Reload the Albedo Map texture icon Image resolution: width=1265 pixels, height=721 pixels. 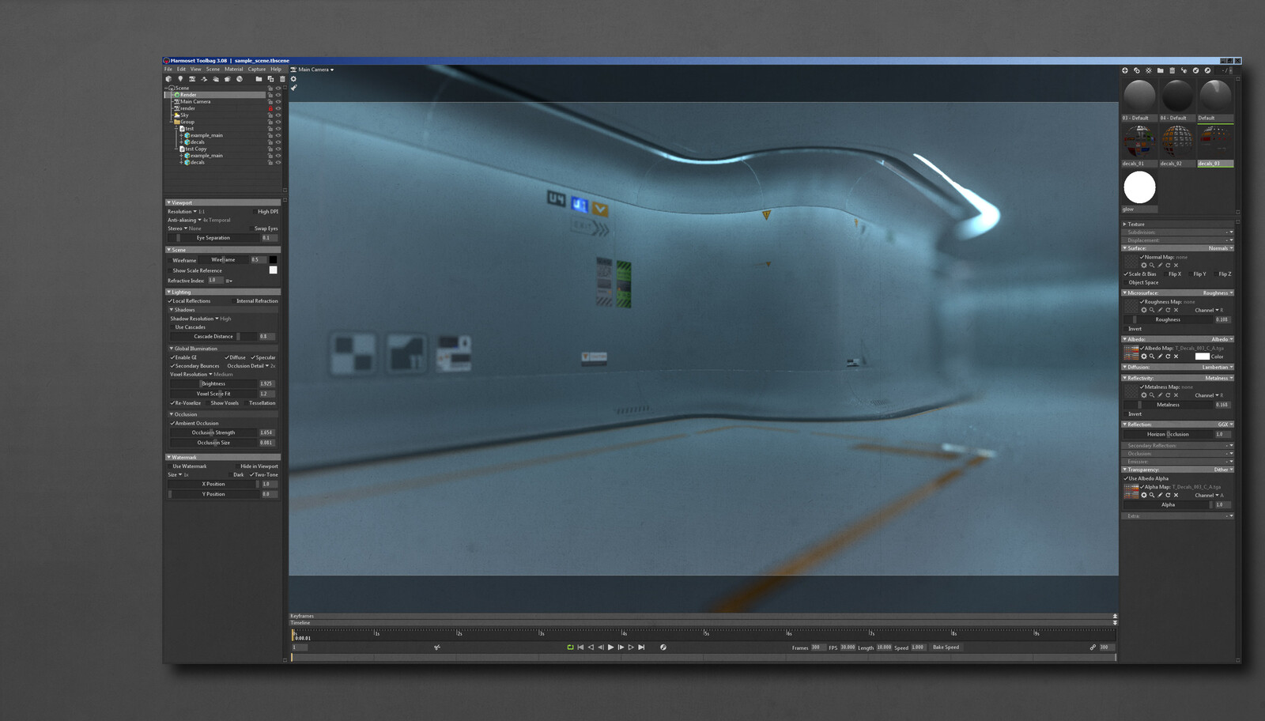click(1168, 357)
